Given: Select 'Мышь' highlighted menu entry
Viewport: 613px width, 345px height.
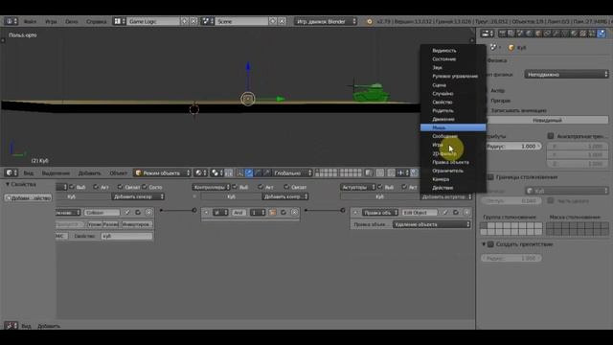Looking at the screenshot, I should [453, 127].
